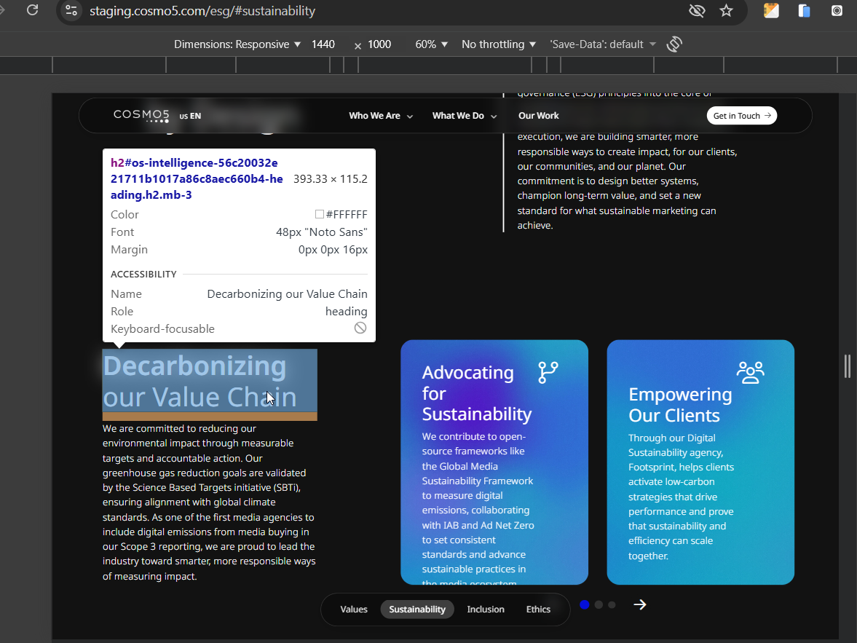Screen dimensions: 857x643
Task: Click the people icon on Empowering Our Clients card
Action: pyautogui.click(x=750, y=373)
